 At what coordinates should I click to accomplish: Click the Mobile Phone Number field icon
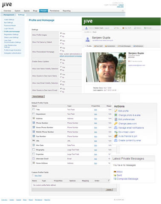[x=34, y=132]
